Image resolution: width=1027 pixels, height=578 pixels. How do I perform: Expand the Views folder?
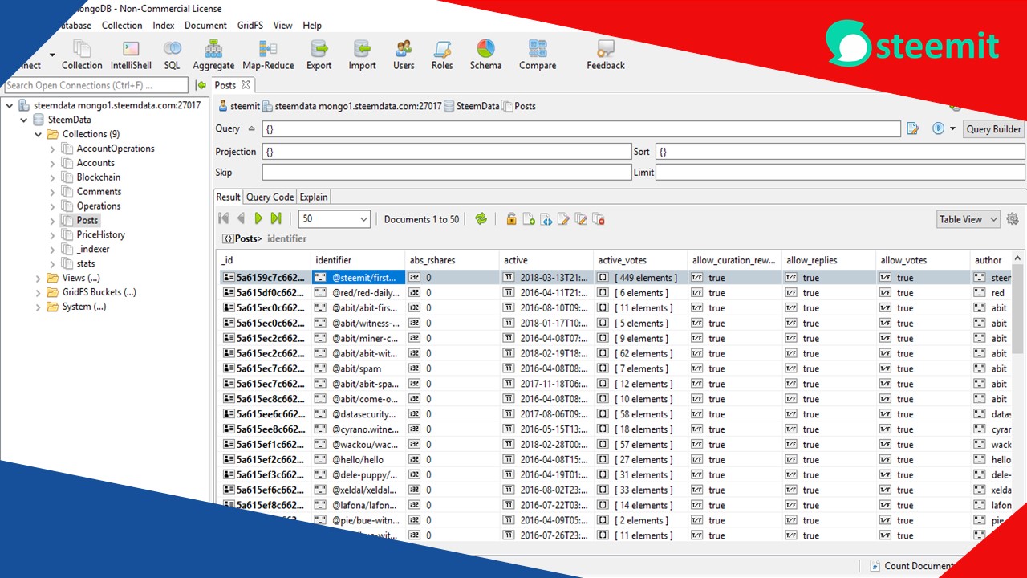pyautogui.click(x=39, y=278)
